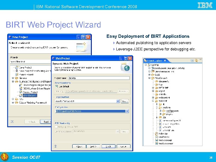Collapse the Business Intelligence and Reporting node

click(x=13, y=82)
